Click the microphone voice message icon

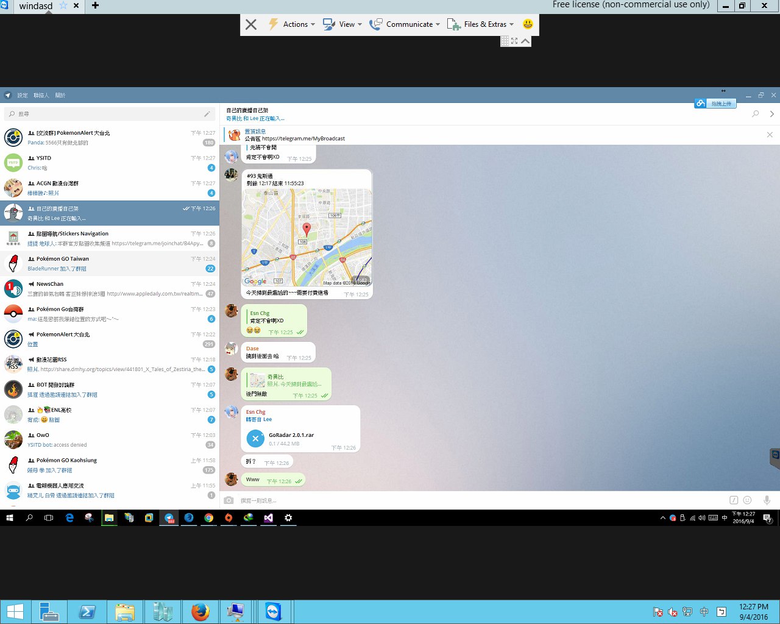[x=767, y=500]
